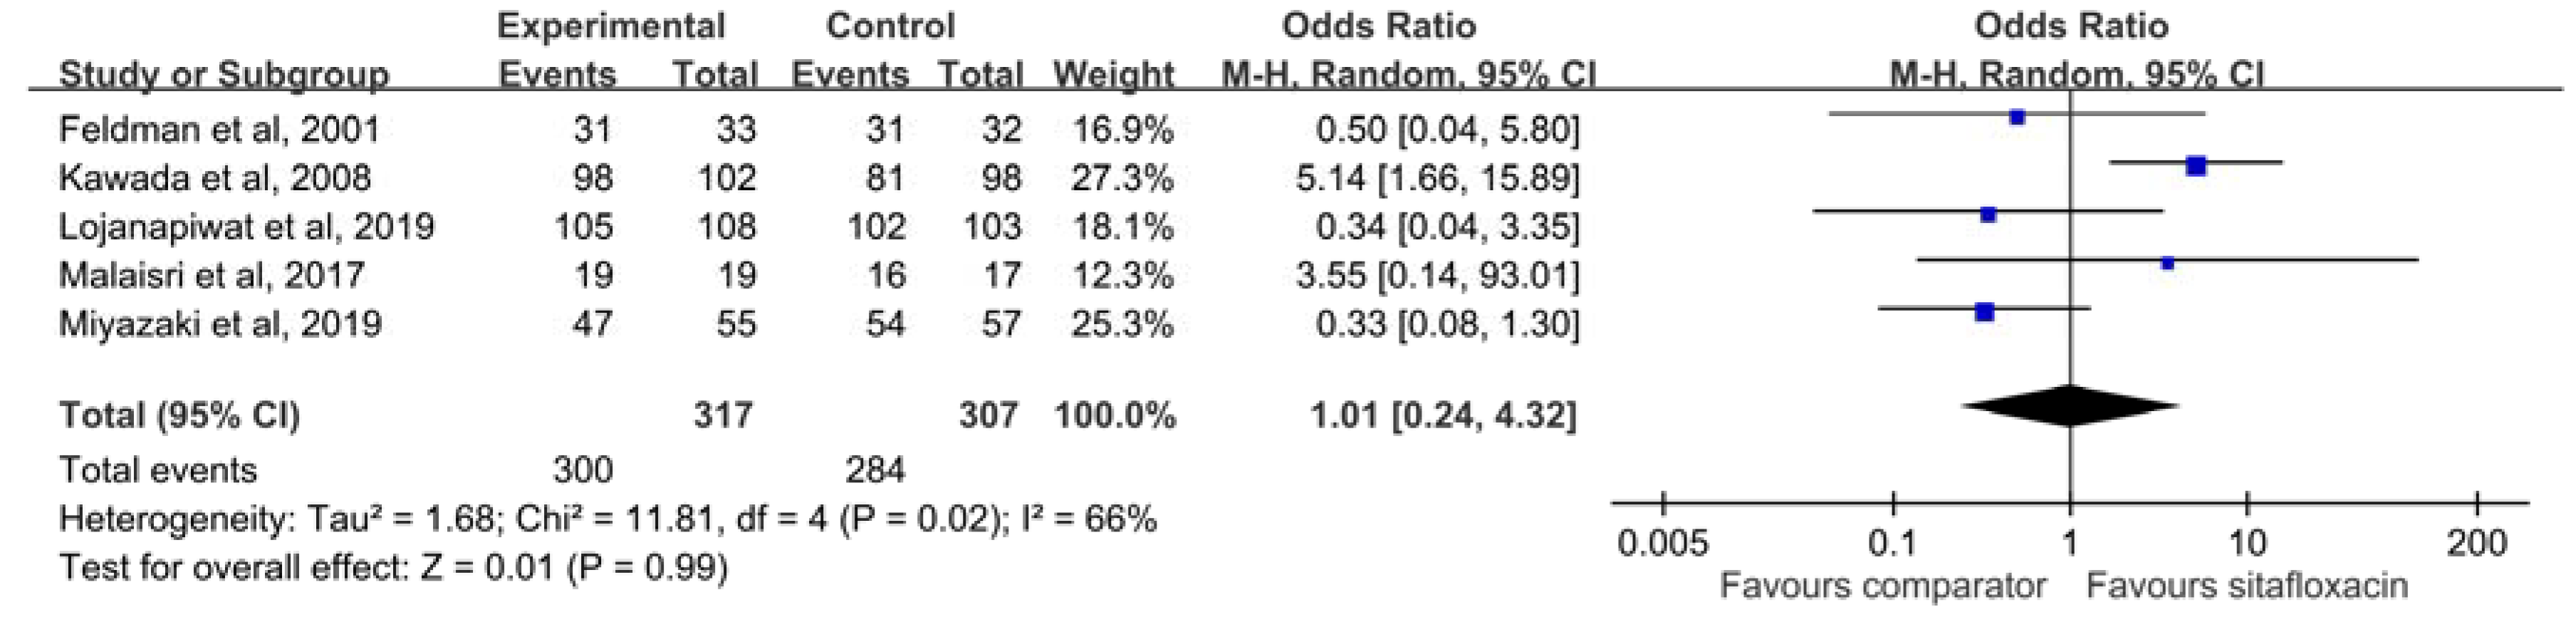
Task: Click the Miyazaki blue square marker
Action: (1985, 312)
